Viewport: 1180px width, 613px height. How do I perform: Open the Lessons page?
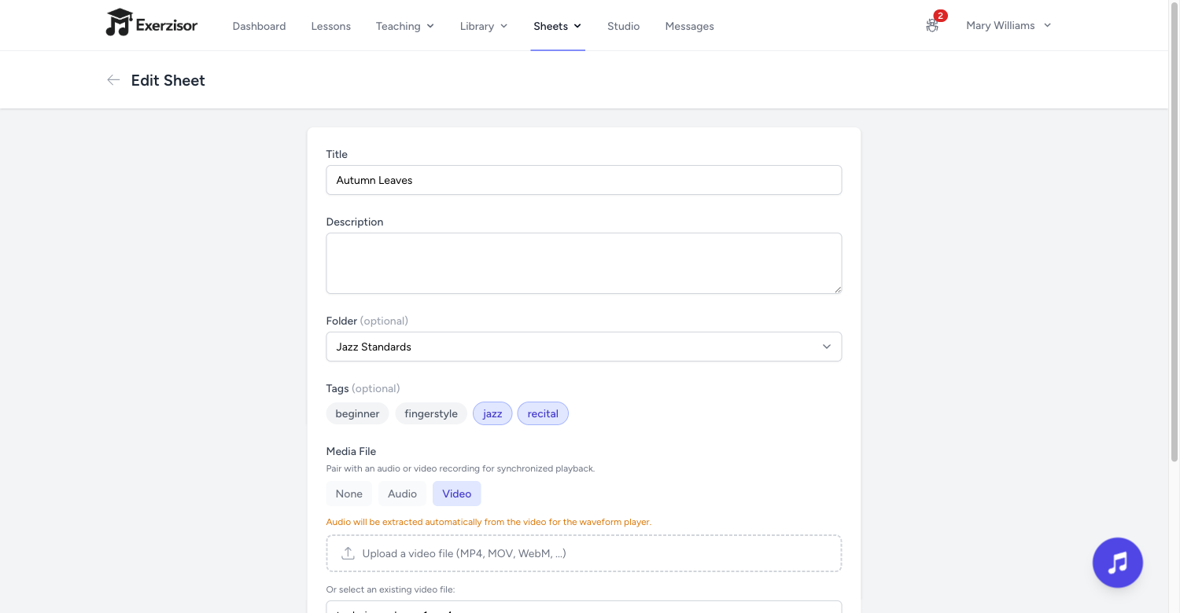(x=330, y=26)
